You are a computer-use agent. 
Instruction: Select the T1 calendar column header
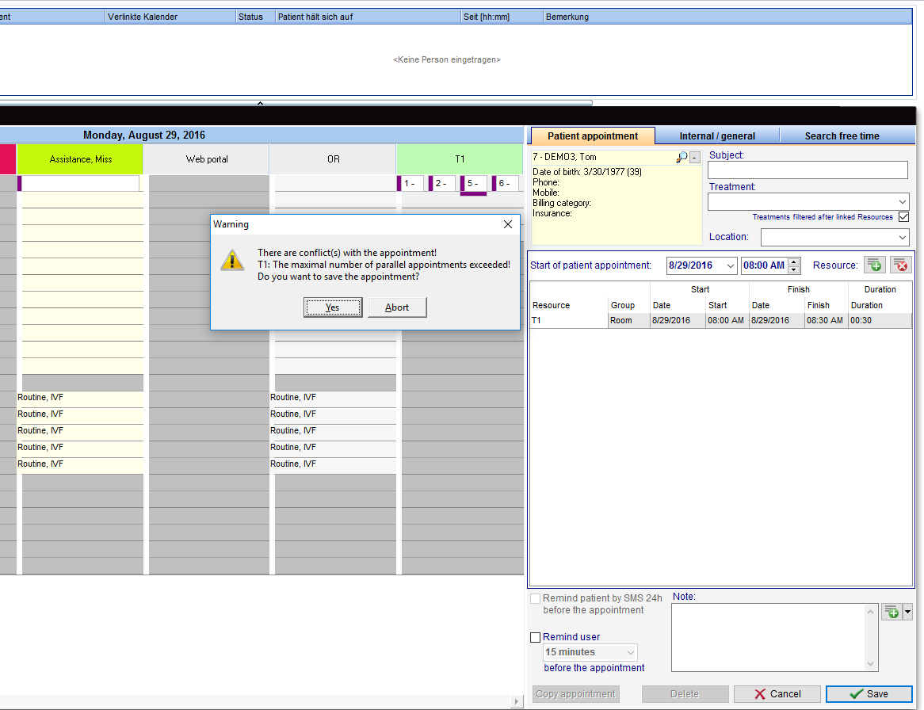[x=460, y=159]
